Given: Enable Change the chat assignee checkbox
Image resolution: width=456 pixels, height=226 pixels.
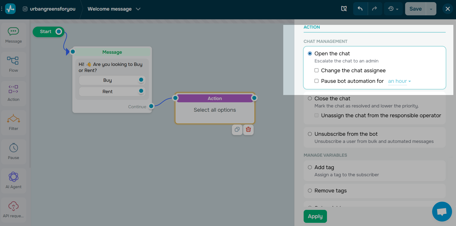Looking at the screenshot, I should tap(316, 70).
